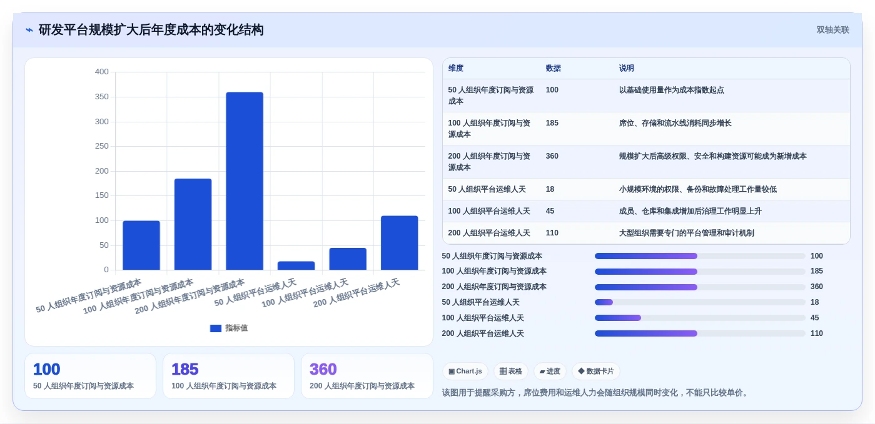Screen dimensions: 875x424
Task: Click description 大型组织需要专门的平台管理和审计机制
Action: (x=687, y=233)
